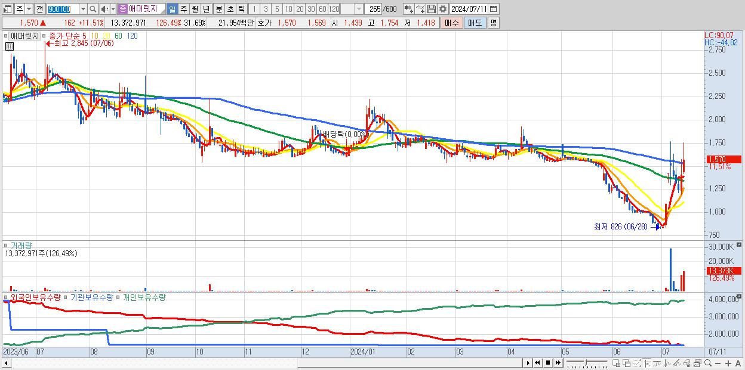This screenshot has height=370, width=745.
Task: Open chart settings gear icon
Action: [x=443, y=10]
